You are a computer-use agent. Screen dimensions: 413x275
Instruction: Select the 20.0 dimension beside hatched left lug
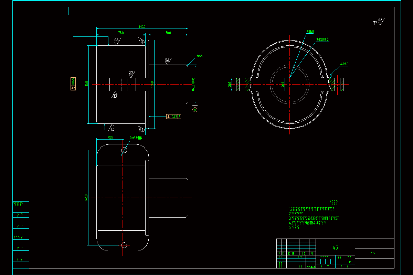pos(230,84)
